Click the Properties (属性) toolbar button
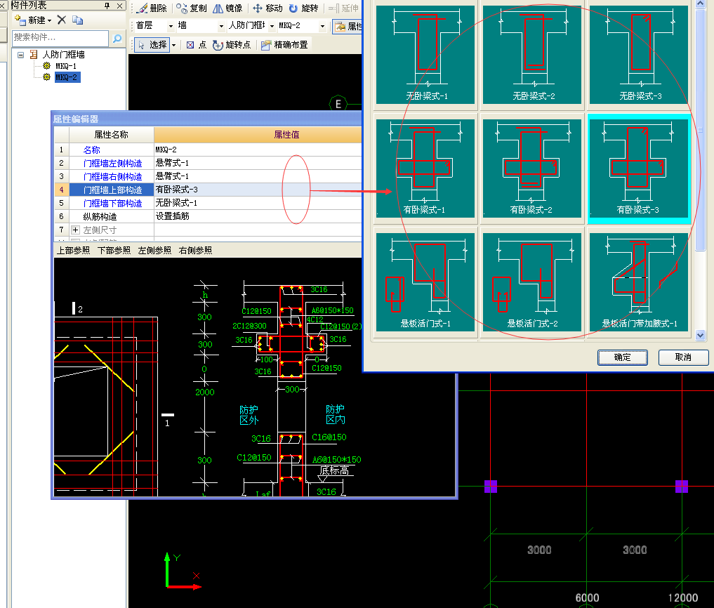 pyautogui.click(x=348, y=26)
